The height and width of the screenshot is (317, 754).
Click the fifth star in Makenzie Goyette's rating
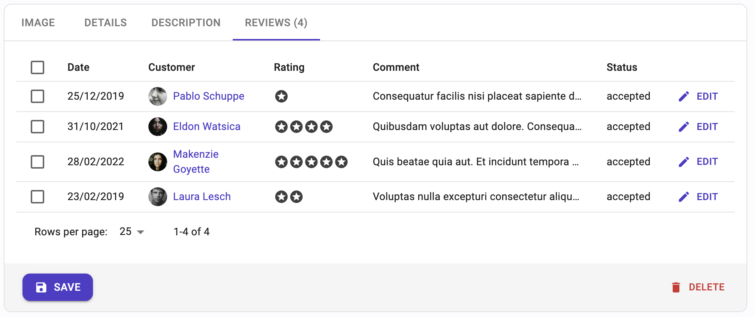(341, 161)
